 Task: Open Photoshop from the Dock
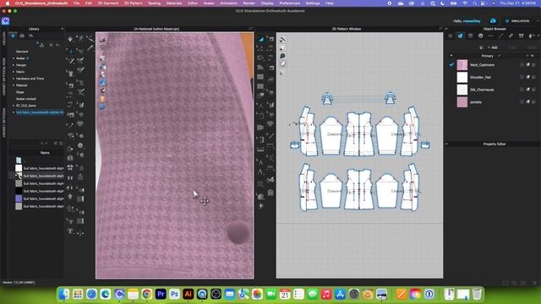click(x=174, y=294)
